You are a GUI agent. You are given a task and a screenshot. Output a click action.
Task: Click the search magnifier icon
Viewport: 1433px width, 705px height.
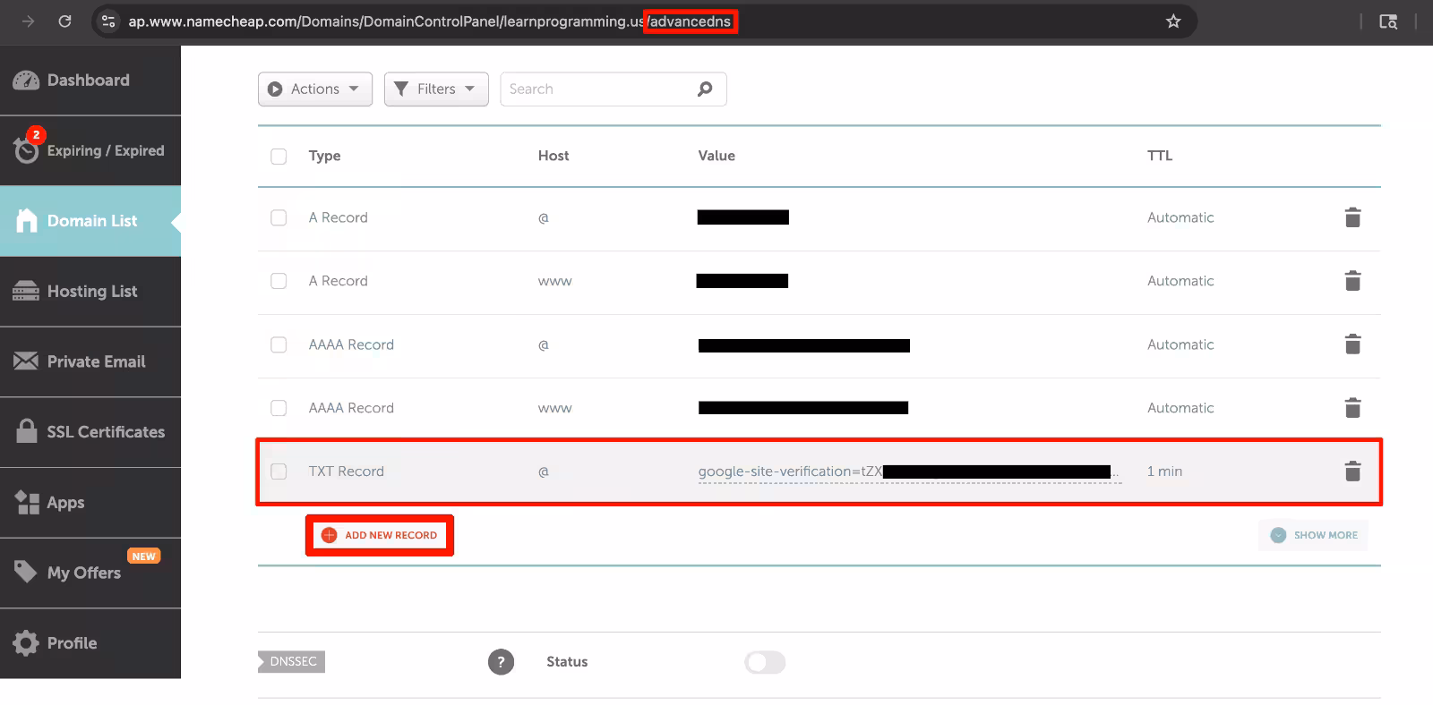pos(705,89)
